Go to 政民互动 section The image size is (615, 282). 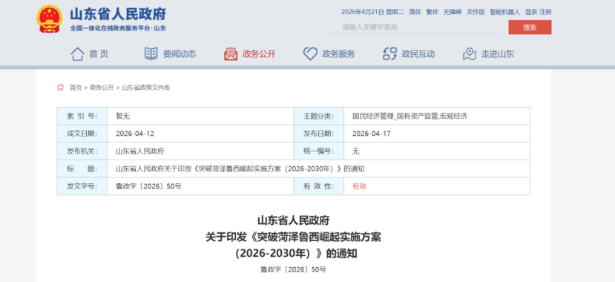418,54
